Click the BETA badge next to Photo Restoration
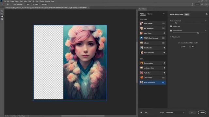The image size is (209, 117). pyautogui.click(x=187, y=14)
